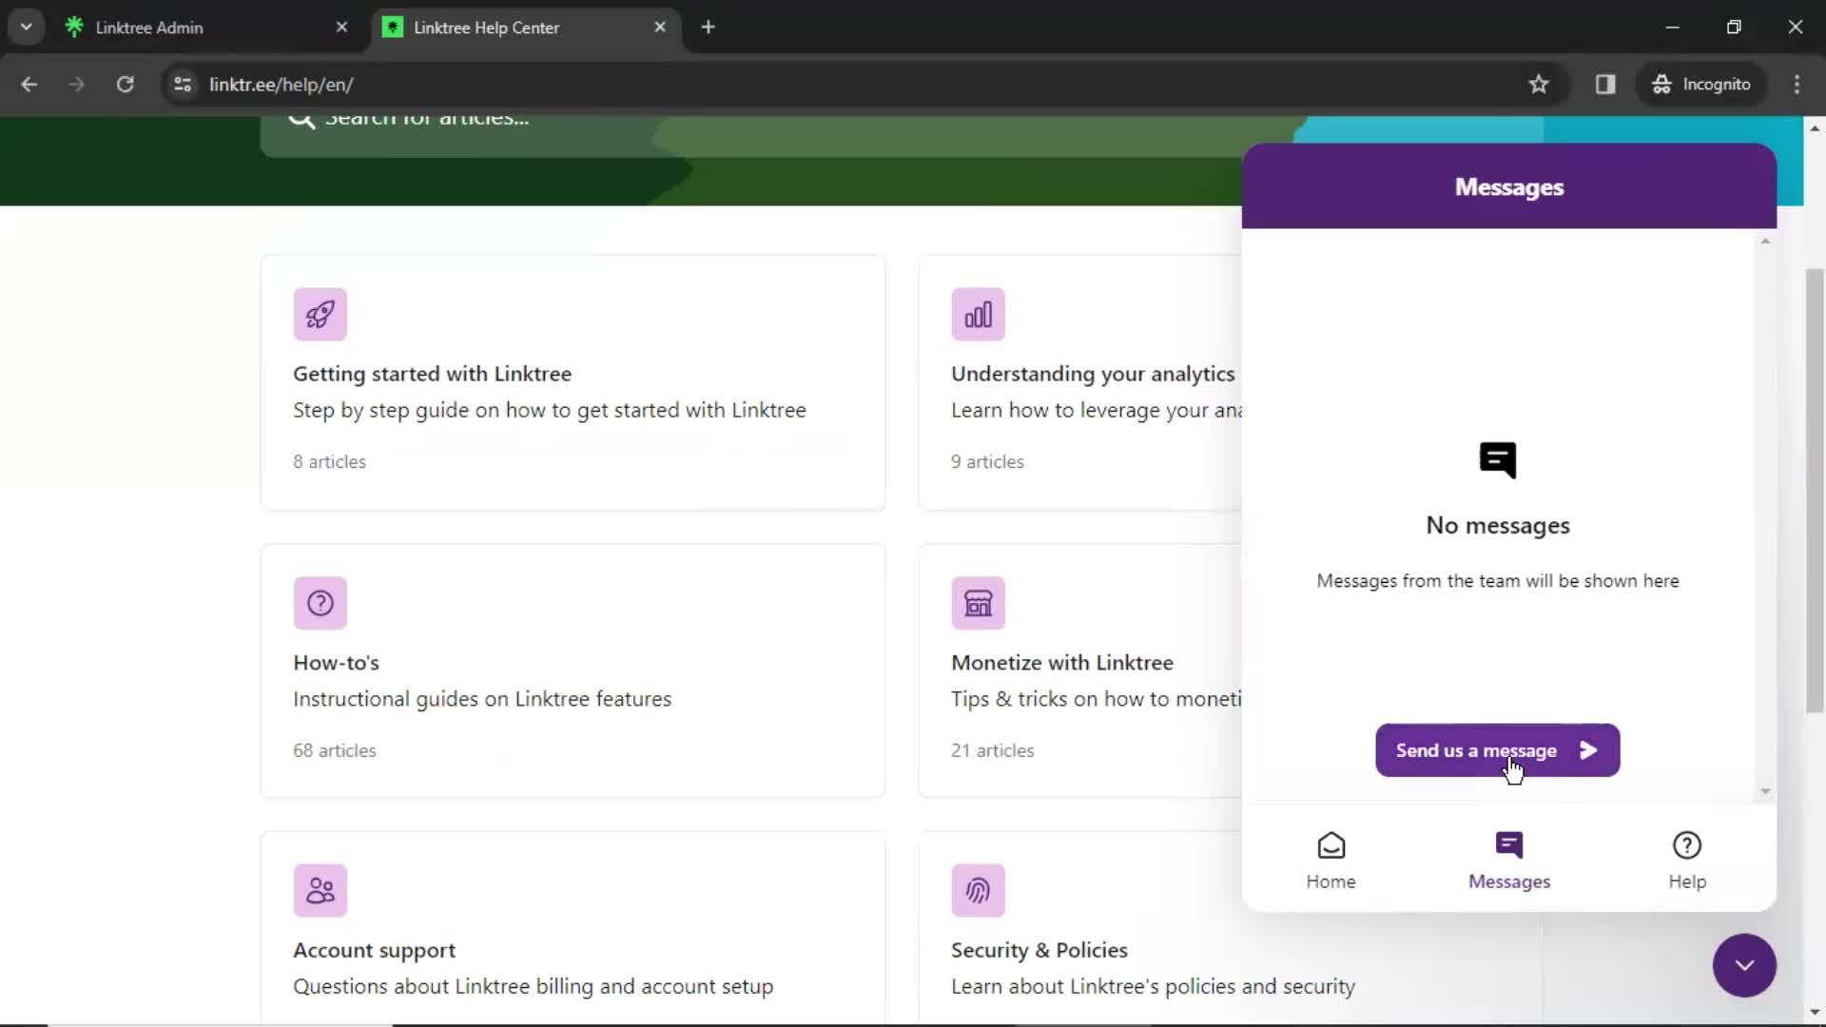Click the rocket icon on Getting started card
Viewport: 1826px width, 1027px height.
pos(320,314)
